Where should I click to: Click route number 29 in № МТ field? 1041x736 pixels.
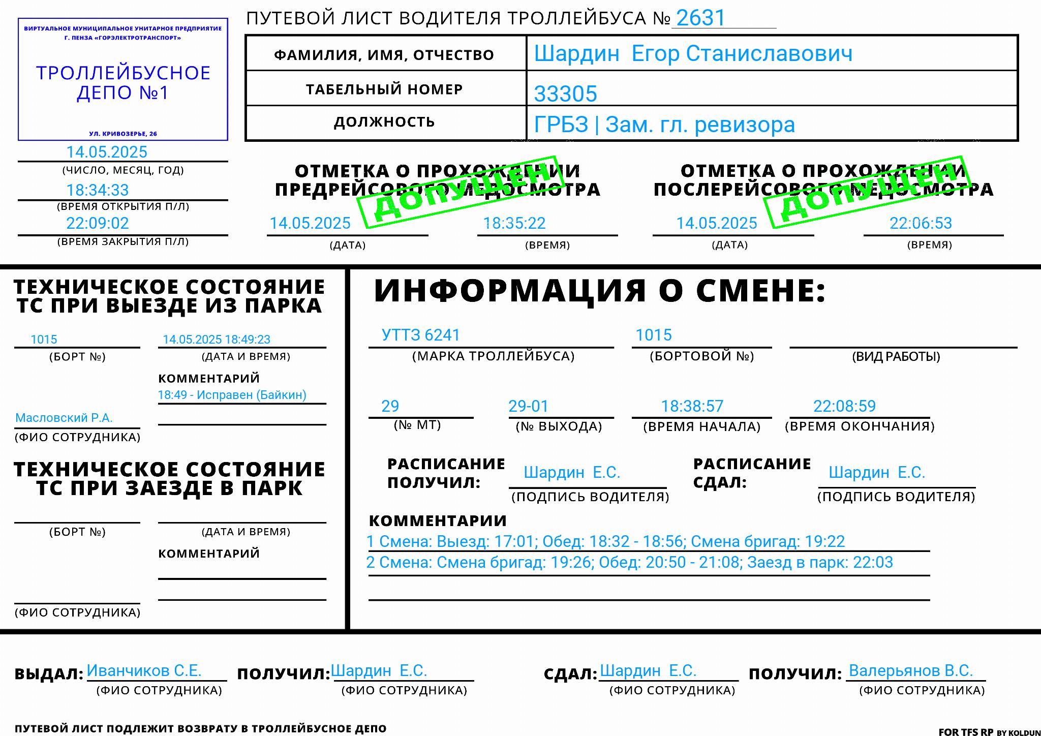click(390, 406)
